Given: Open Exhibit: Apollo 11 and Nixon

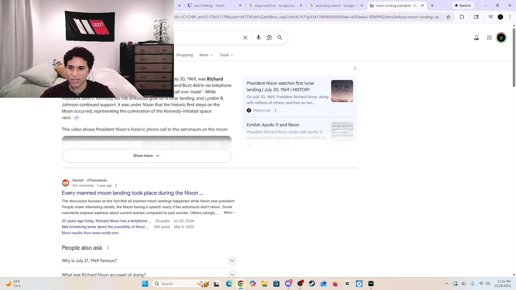Looking at the screenshot, I should coord(273,125).
